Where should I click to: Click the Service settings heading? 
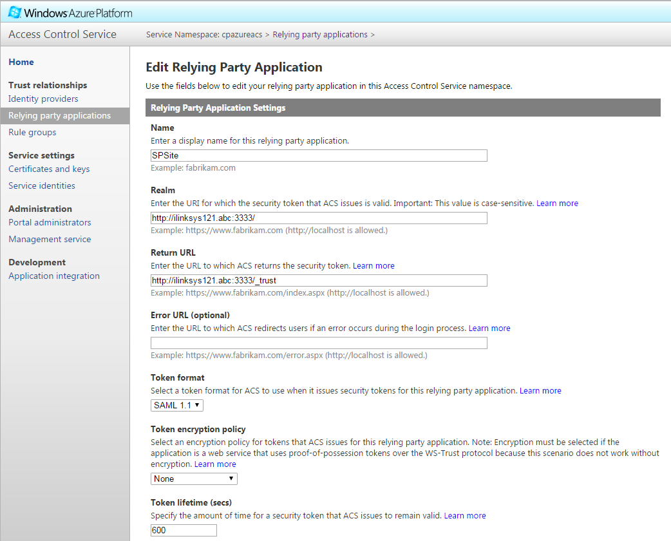41,155
